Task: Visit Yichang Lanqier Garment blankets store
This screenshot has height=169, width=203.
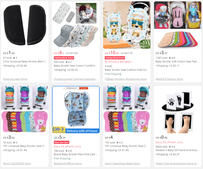Action: coord(75,79)
